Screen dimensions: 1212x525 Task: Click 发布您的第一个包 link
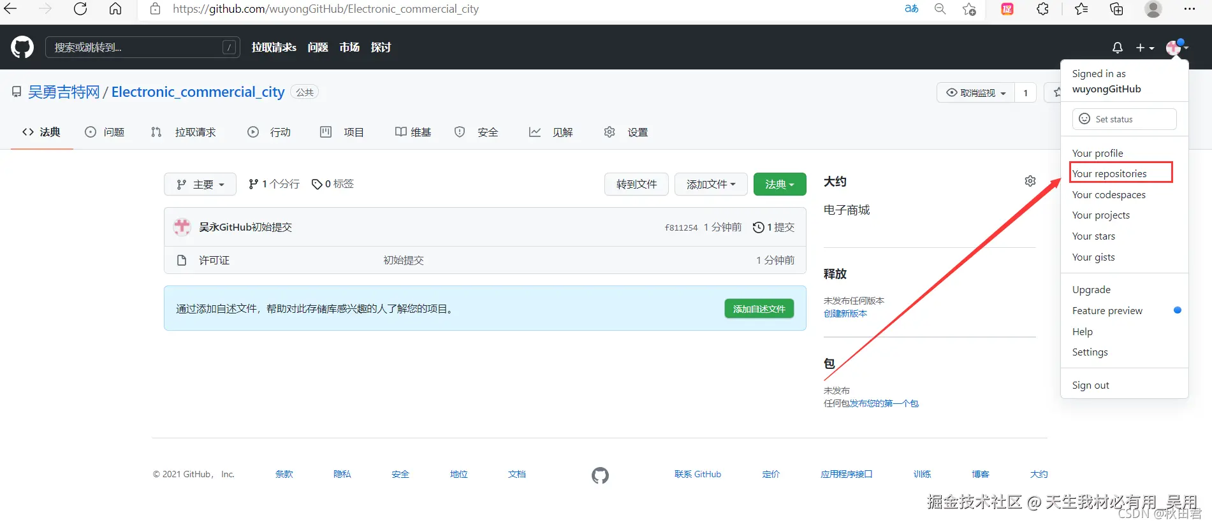(x=884, y=403)
